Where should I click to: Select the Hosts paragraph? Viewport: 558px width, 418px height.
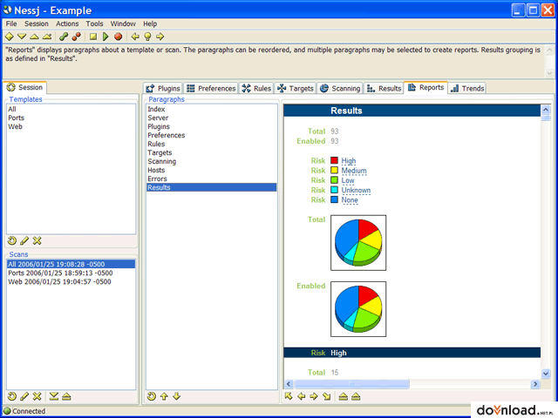tap(211, 170)
